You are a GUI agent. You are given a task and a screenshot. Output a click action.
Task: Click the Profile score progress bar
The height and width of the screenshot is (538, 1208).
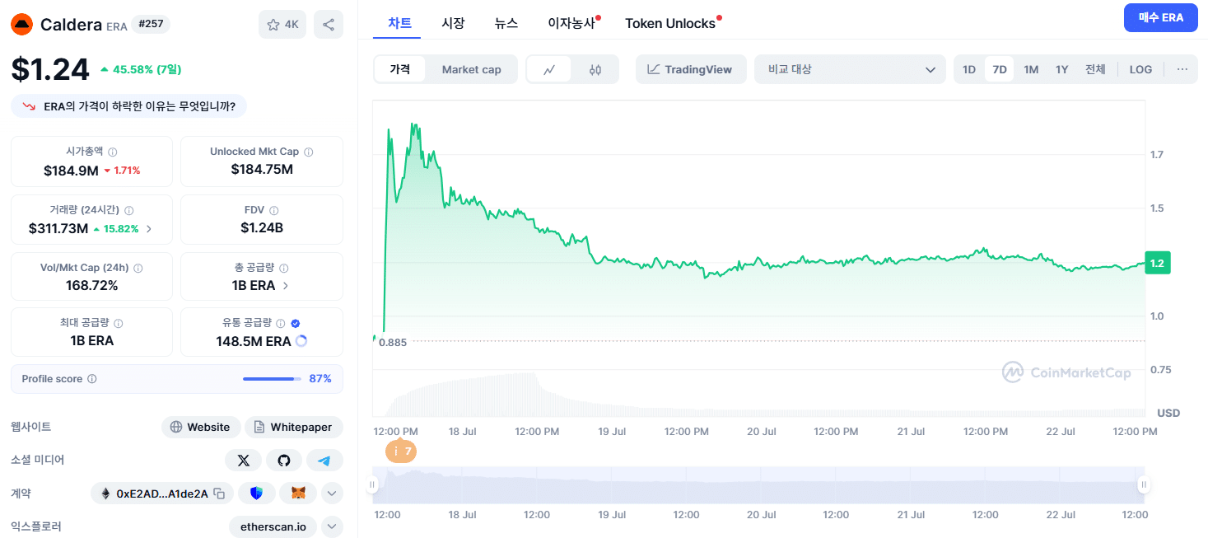(272, 379)
